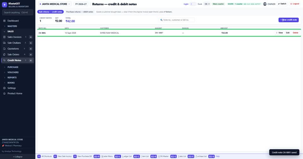Click the Product Home house icon
The height and width of the screenshot is (159, 303).
(4, 93)
